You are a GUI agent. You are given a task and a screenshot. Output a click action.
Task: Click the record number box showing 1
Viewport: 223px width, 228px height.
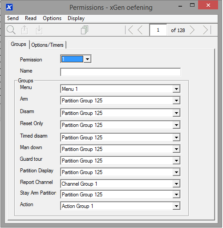158,30
